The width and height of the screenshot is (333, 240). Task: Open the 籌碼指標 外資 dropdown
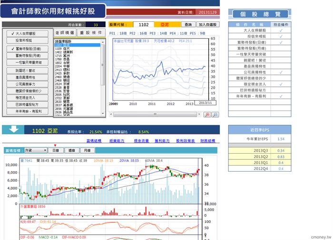[x=36, y=150]
